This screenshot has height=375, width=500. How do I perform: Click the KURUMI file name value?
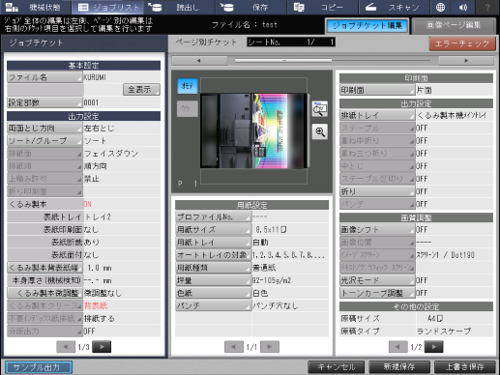coord(95,77)
